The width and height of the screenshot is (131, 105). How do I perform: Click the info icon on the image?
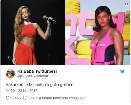pos(127,4)
